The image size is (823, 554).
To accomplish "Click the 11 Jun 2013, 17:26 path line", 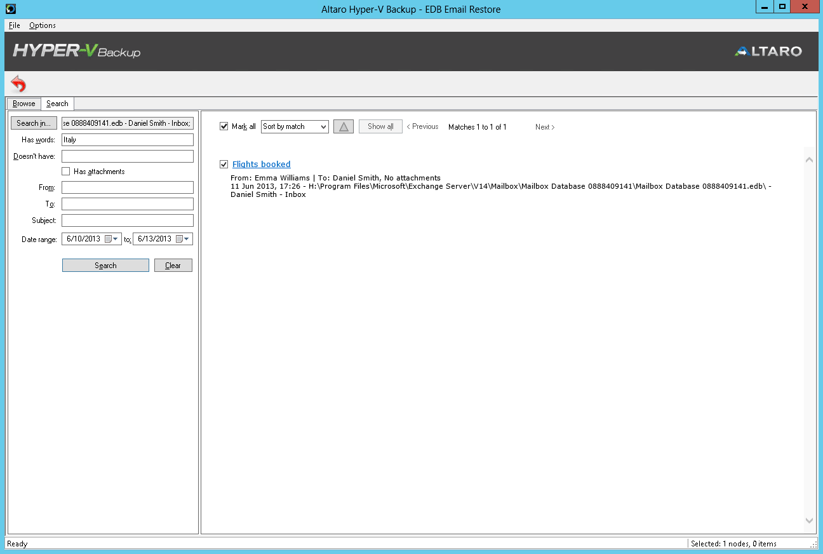I will point(501,186).
